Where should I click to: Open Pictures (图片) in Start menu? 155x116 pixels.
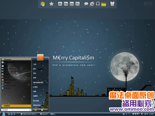click(35, 69)
